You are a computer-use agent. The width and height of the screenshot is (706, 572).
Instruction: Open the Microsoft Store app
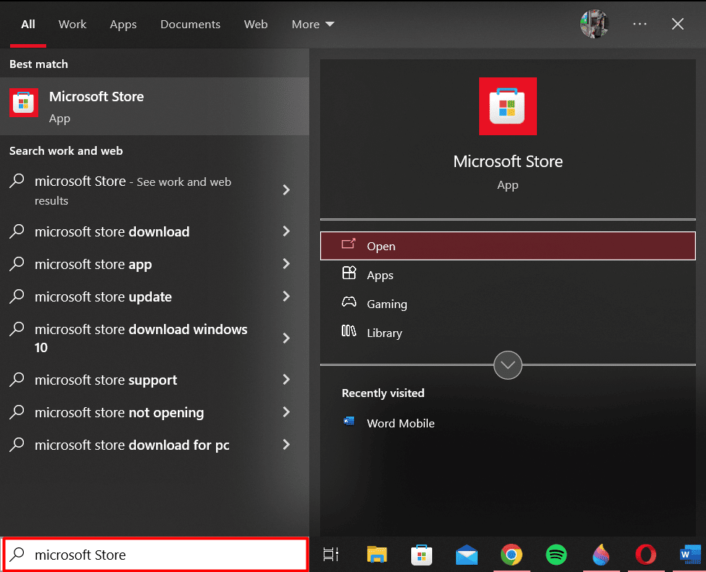507,246
